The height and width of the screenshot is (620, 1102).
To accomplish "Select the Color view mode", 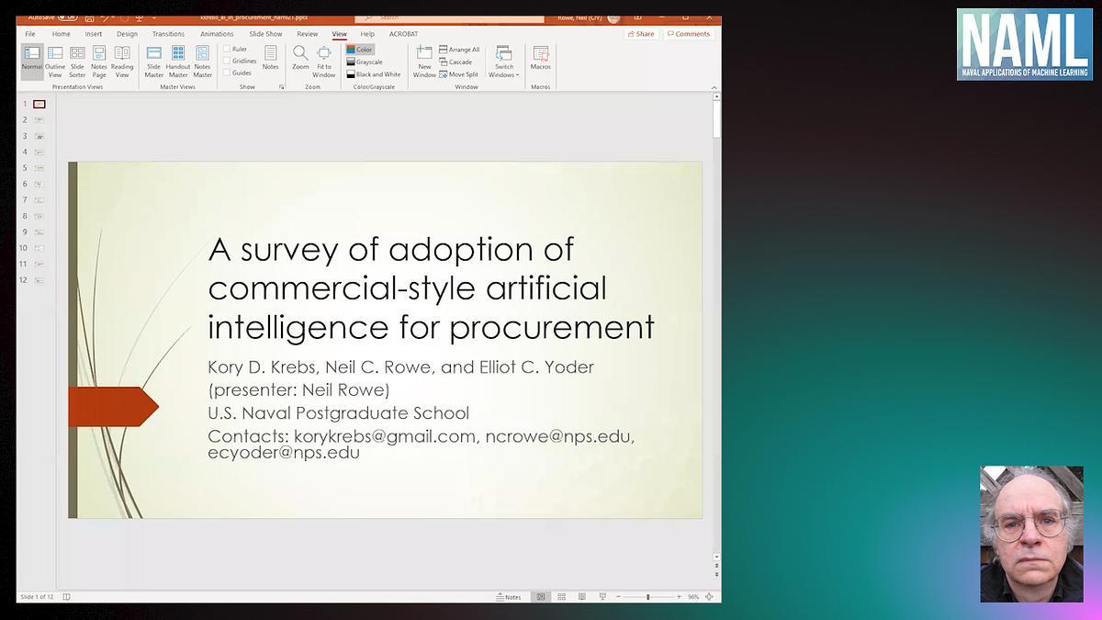I will pos(360,50).
